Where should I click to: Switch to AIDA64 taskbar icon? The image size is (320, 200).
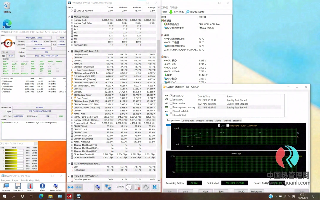[69, 196]
